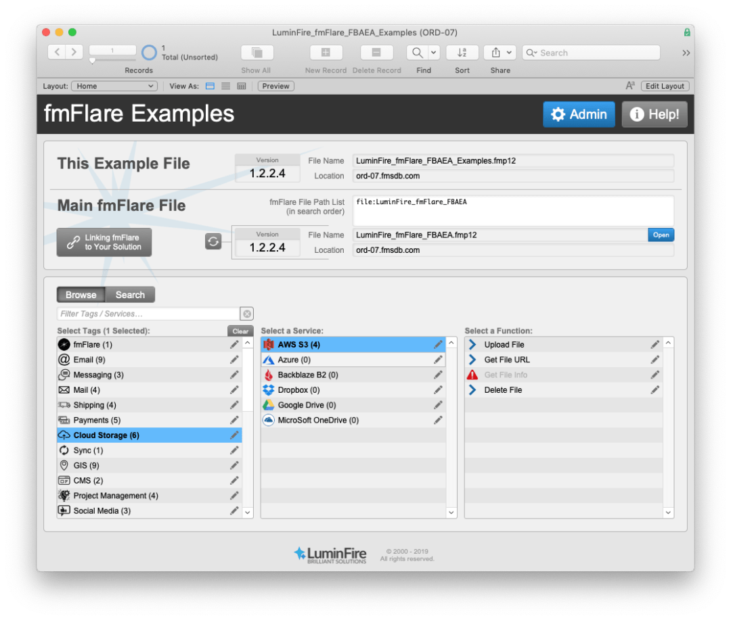Switch to List view

click(x=225, y=86)
